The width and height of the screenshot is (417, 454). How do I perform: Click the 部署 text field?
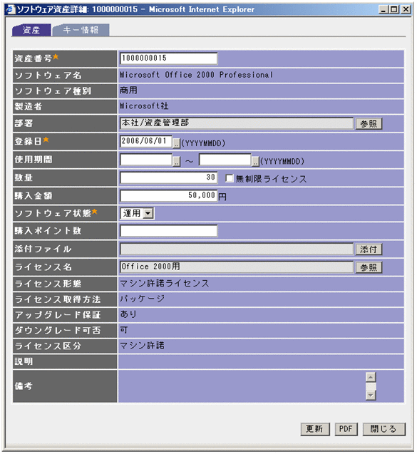click(x=237, y=123)
